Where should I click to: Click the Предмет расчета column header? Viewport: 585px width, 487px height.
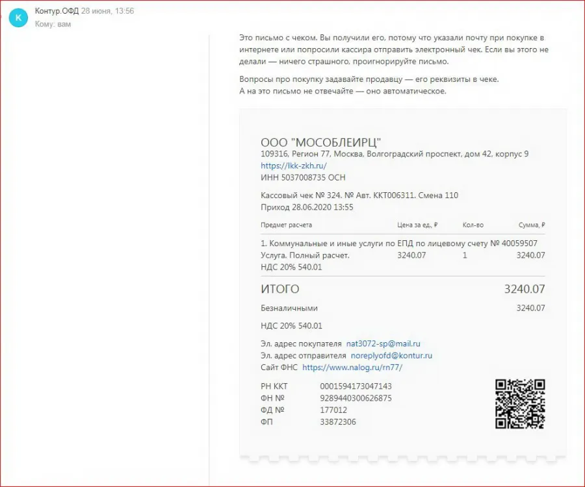click(x=286, y=225)
